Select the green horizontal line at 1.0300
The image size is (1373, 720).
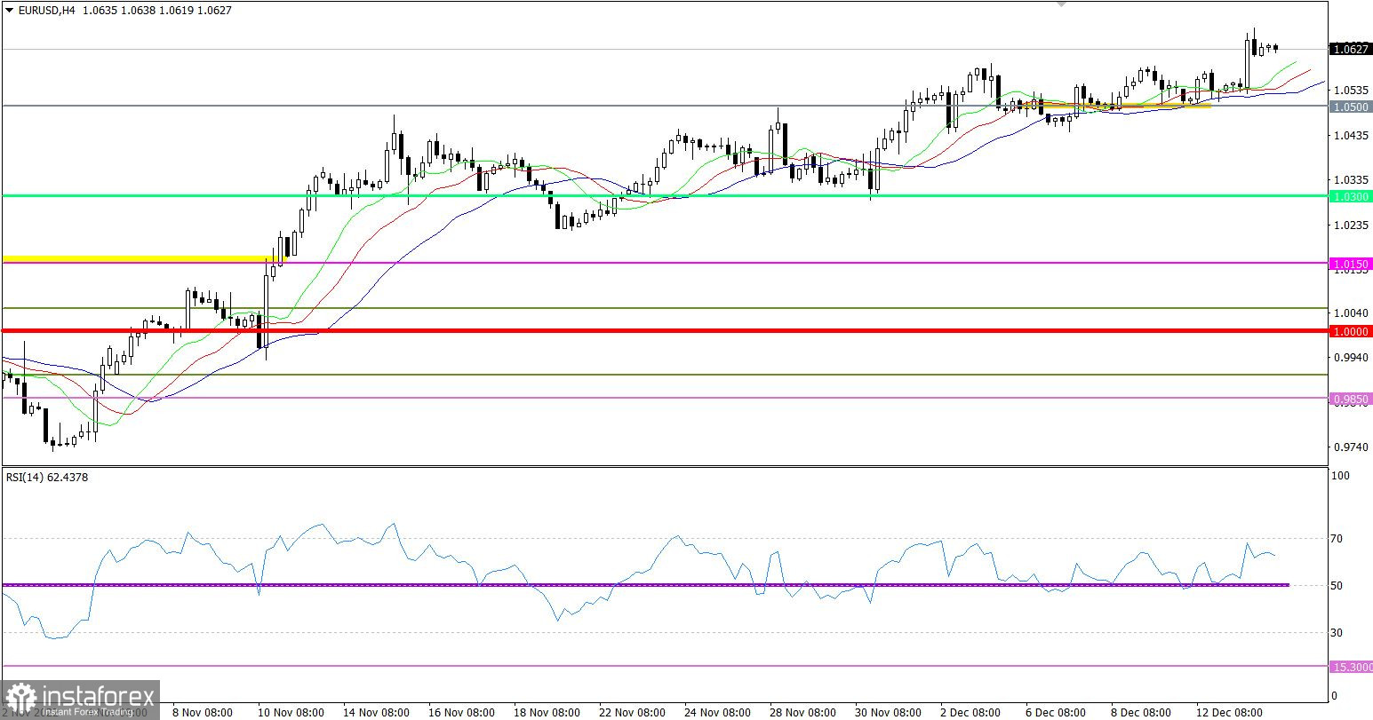pos(665,195)
